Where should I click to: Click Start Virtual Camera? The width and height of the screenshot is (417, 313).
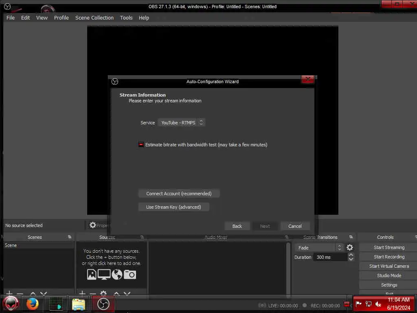tap(388, 266)
